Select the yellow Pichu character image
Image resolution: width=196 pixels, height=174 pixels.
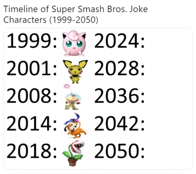pyautogui.click(x=75, y=72)
